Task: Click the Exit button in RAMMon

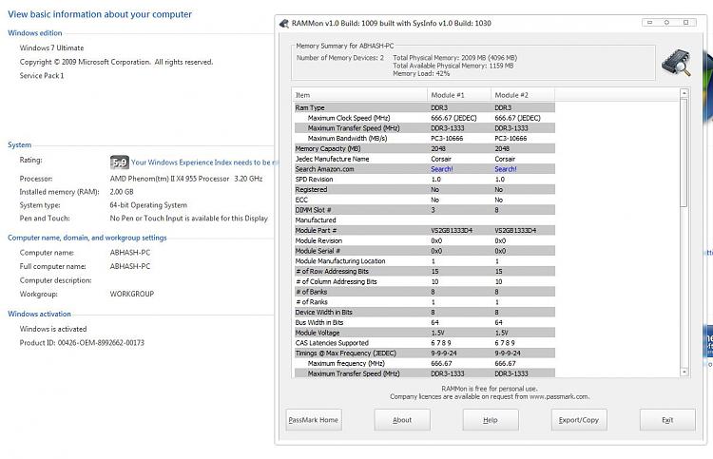Action: click(x=667, y=420)
